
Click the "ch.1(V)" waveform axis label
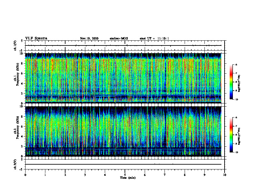[15, 45]
